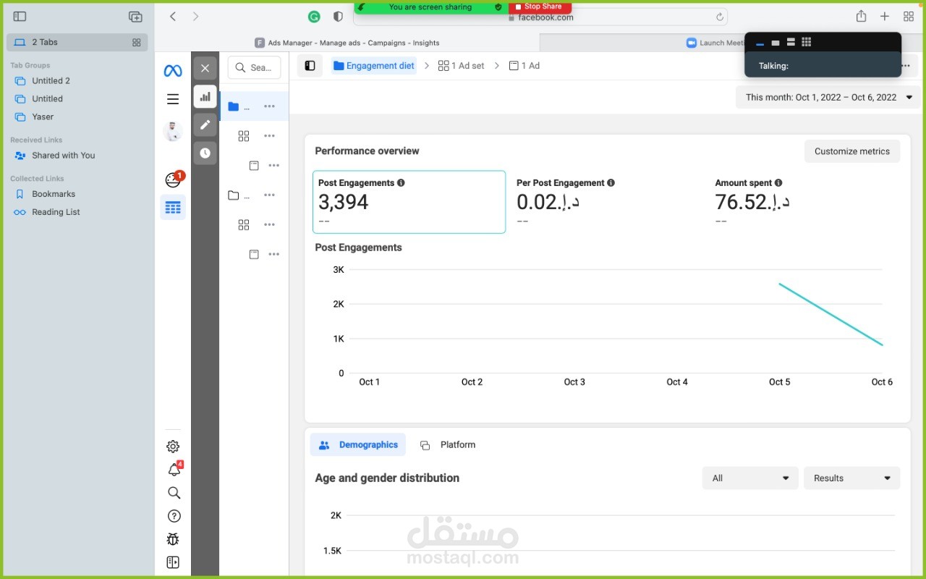Select the second campaign folder outline

[234, 195]
